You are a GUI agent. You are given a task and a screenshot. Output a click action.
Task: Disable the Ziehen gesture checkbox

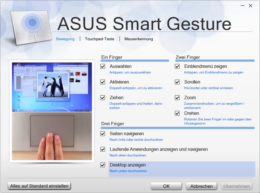[x=103, y=98]
